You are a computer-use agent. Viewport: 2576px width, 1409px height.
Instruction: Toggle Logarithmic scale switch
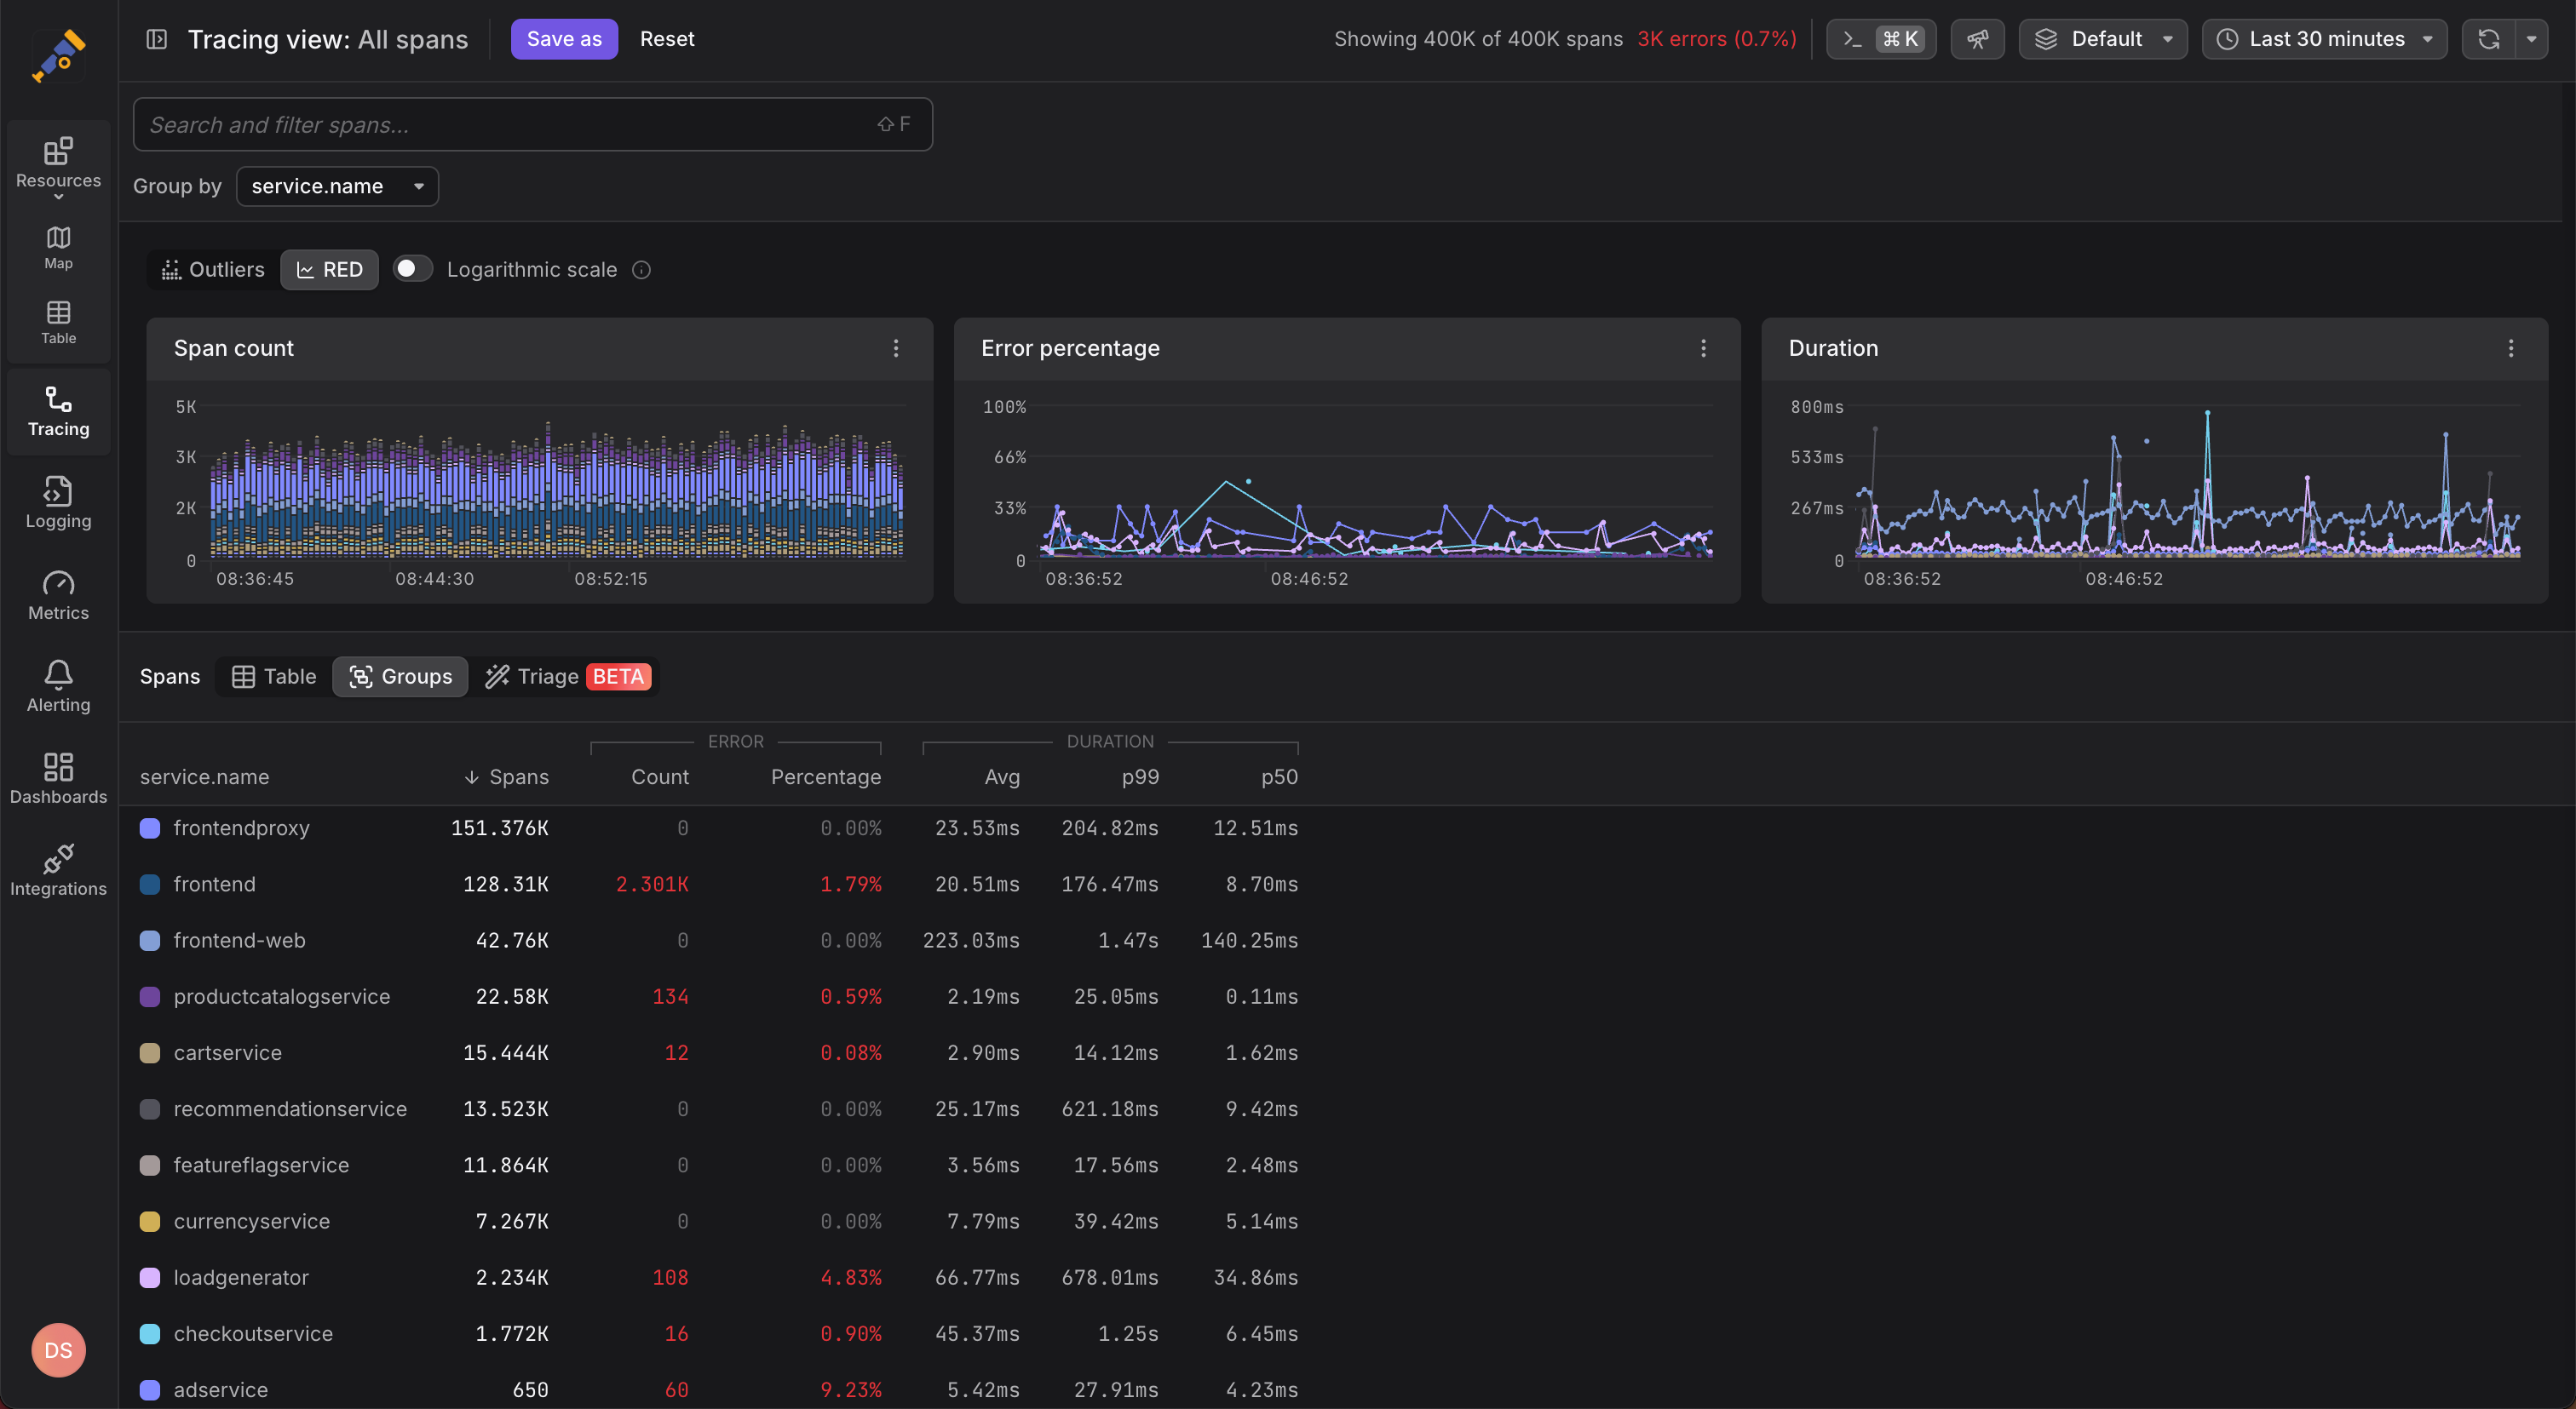pyautogui.click(x=412, y=269)
